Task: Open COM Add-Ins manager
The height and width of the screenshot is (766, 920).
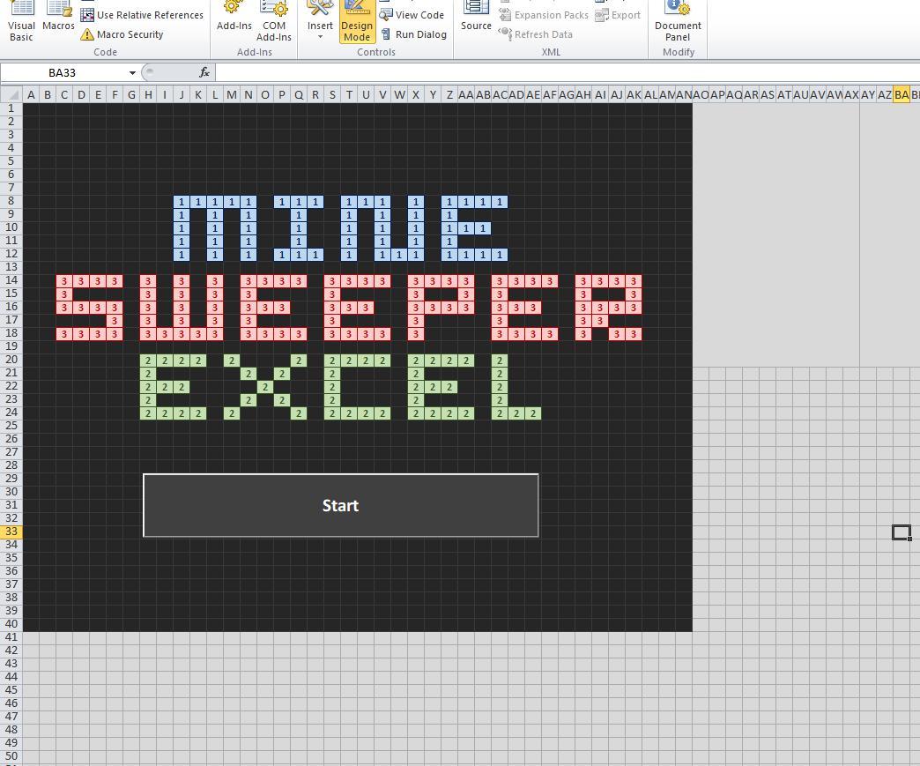Action: pos(274,22)
